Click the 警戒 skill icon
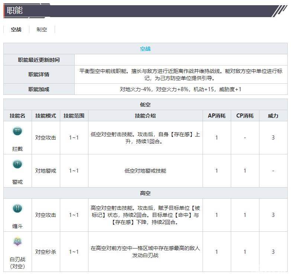 pyautogui.click(x=17, y=164)
